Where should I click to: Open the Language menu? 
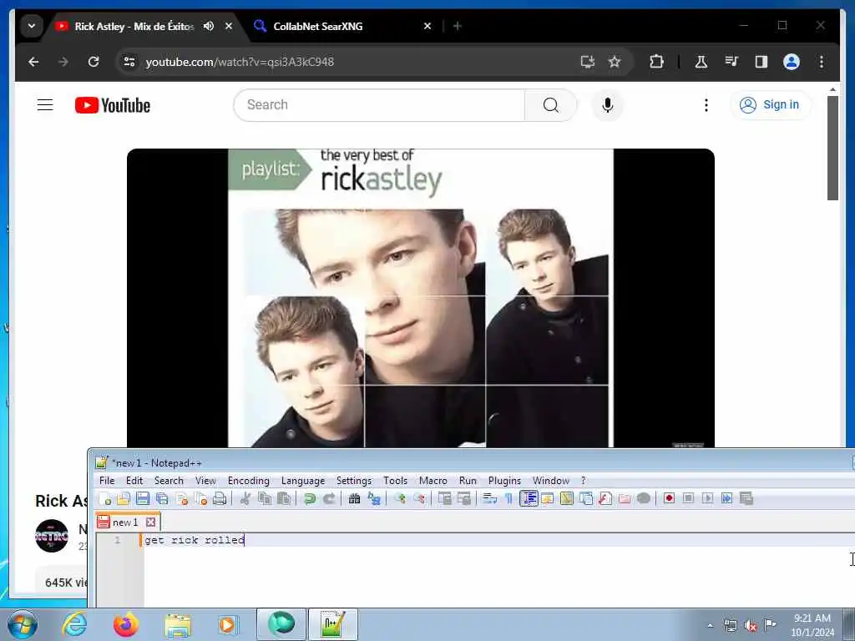[x=303, y=481]
